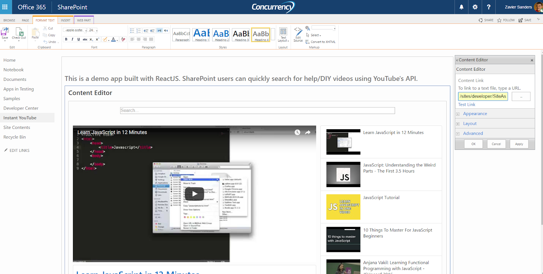The width and height of the screenshot is (543, 274).
Task: Switch to the Format Text ribbon tab
Action: (45, 20)
